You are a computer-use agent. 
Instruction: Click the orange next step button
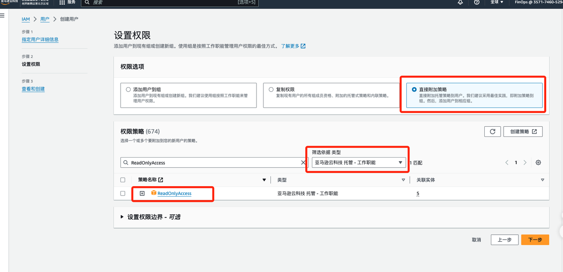click(535, 240)
